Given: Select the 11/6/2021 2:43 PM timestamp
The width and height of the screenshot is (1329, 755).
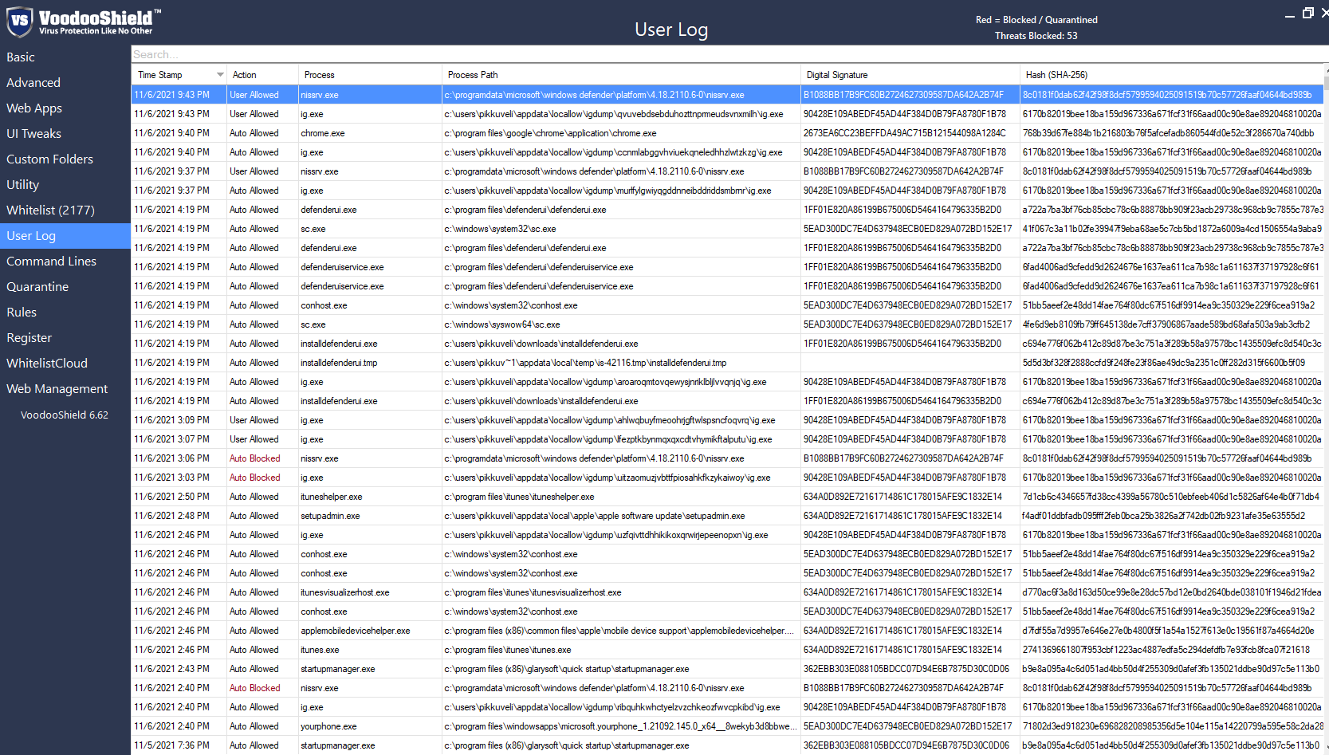Looking at the screenshot, I should 172,669.
